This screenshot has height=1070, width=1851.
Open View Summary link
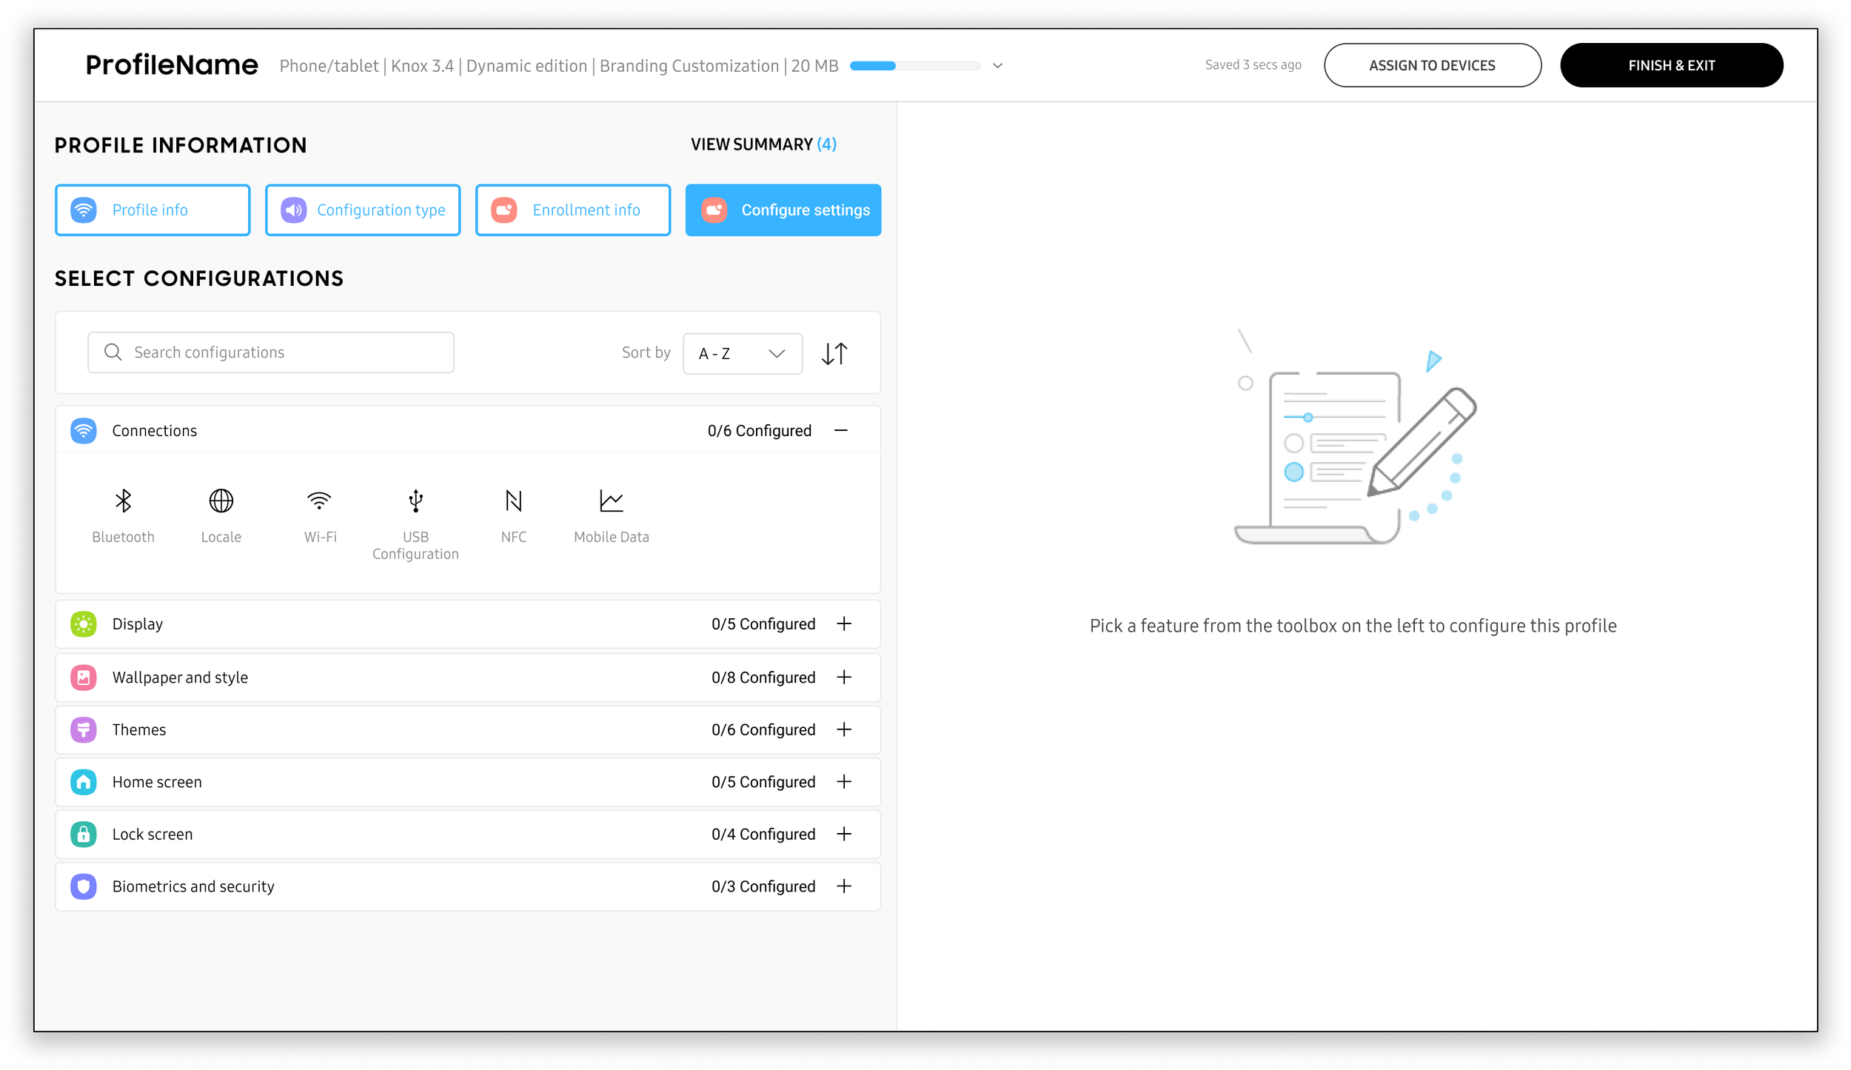coord(763,144)
